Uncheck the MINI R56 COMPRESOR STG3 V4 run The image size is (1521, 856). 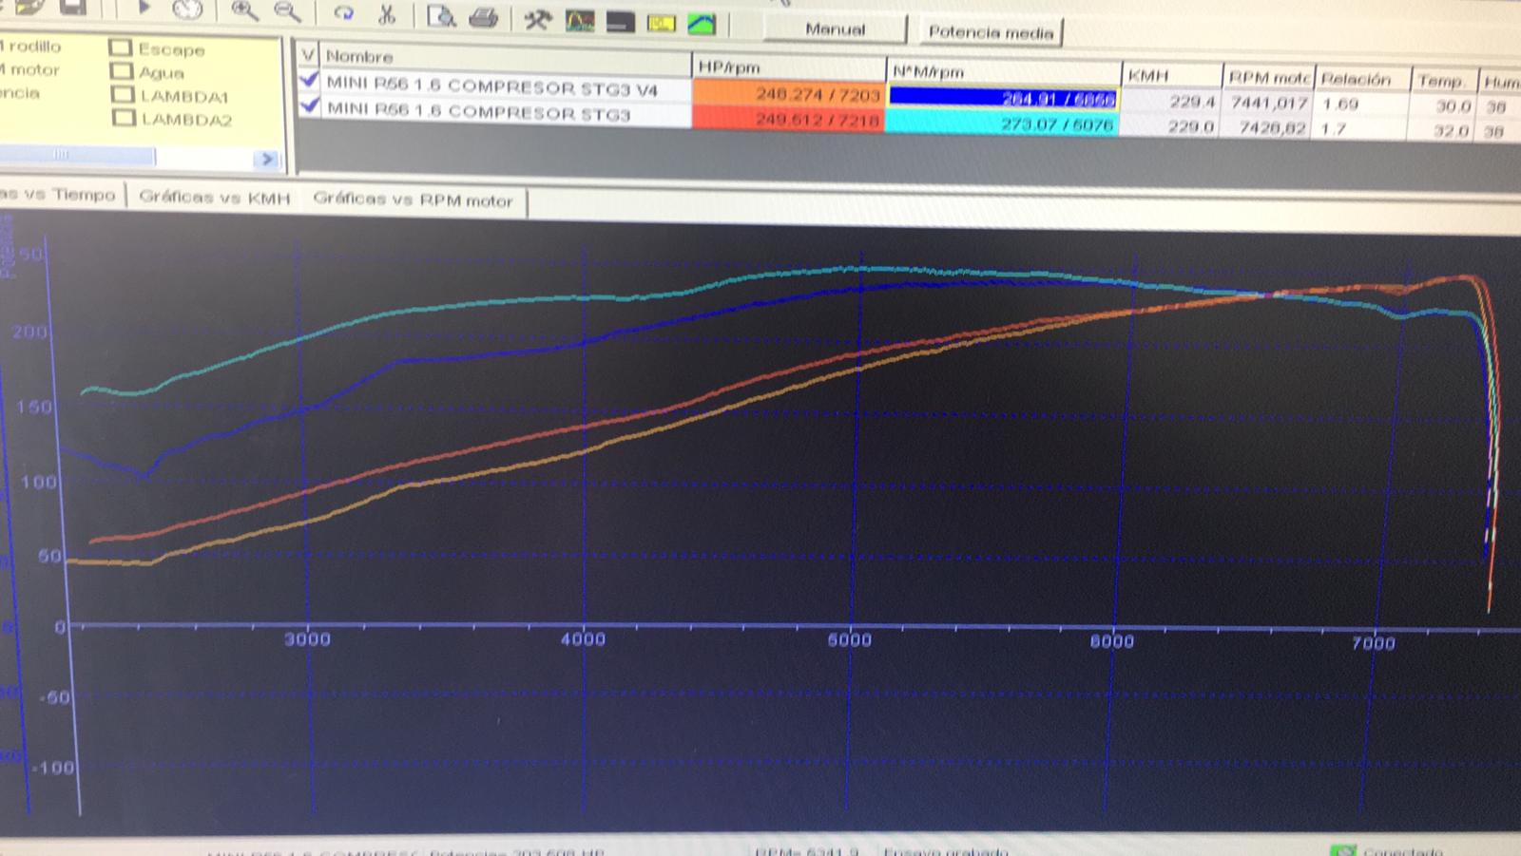[308, 81]
